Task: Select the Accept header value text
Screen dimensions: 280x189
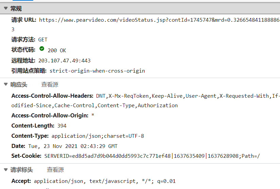Action: [105, 181]
